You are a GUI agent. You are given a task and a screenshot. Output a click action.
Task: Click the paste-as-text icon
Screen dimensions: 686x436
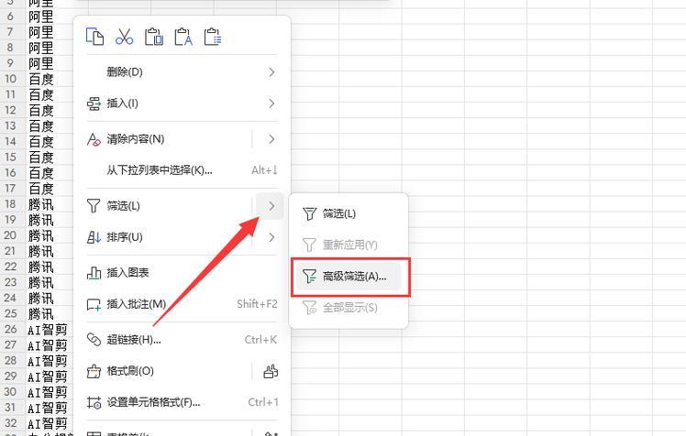183,37
